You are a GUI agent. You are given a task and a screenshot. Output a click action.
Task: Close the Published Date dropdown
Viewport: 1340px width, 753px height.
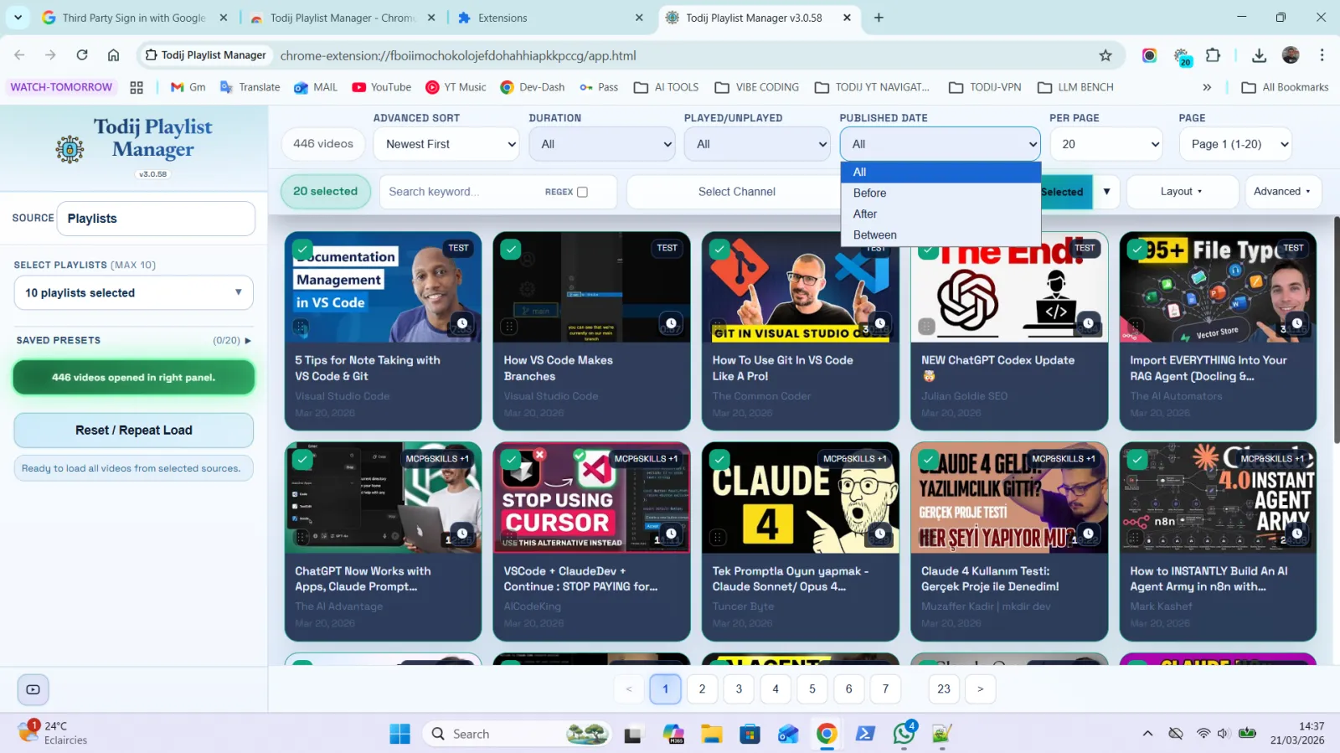(x=940, y=144)
